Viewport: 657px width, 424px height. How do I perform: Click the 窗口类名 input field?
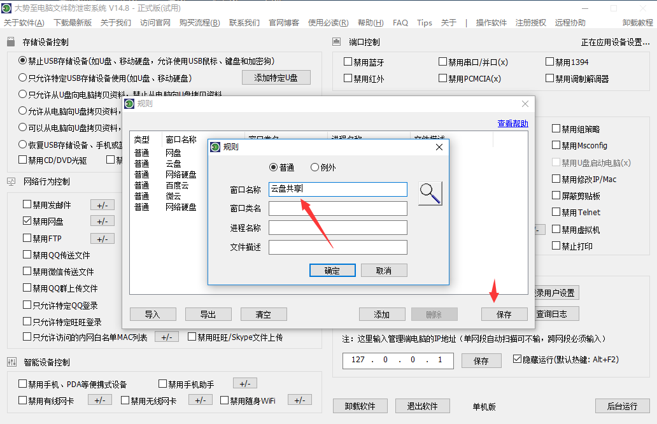coord(337,209)
